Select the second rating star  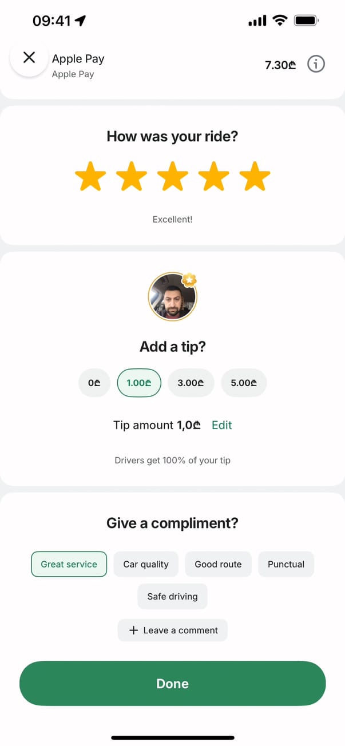[132, 176]
